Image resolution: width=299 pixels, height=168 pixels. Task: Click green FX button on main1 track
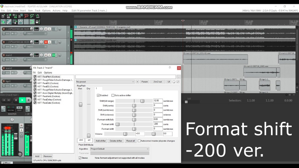point(54,55)
